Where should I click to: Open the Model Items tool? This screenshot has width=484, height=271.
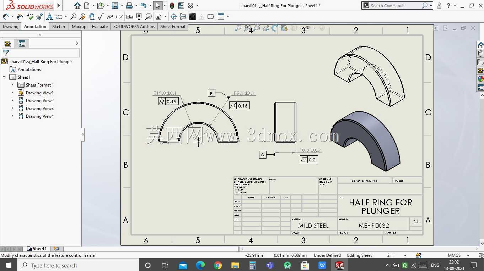tap(20, 16)
